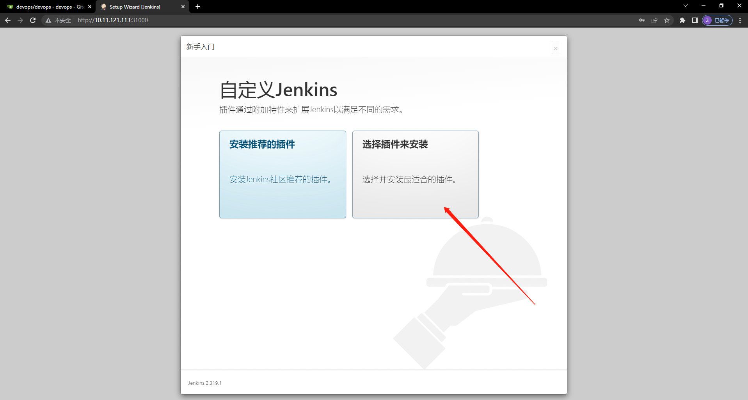This screenshot has height=400, width=748.
Task: Minimize the browser window
Action: (704, 6)
